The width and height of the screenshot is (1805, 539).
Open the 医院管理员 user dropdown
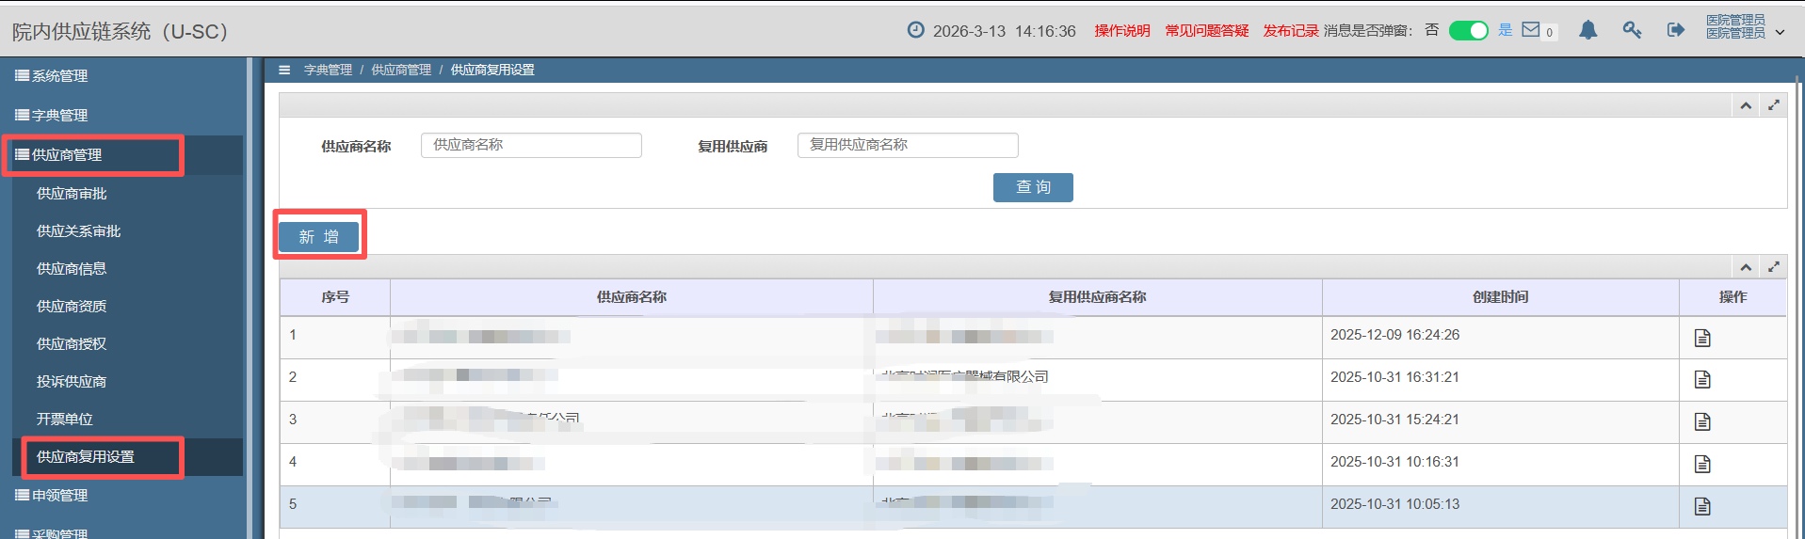pos(1745,27)
